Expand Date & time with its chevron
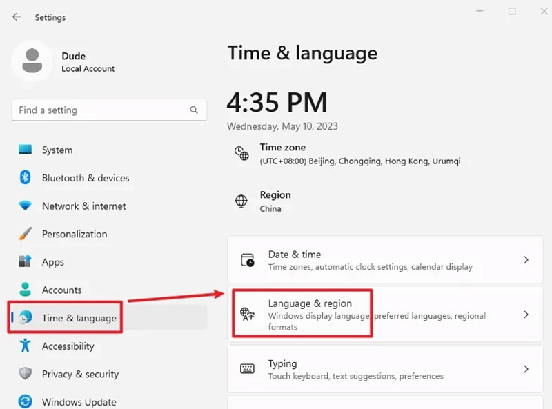This screenshot has height=409, width=552. (x=526, y=260)
